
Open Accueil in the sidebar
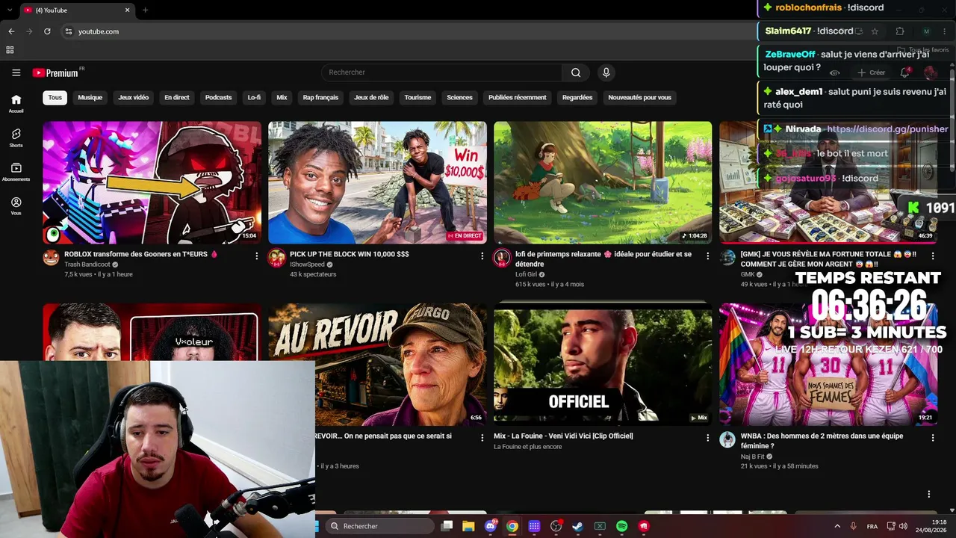(x=16, y=103)
